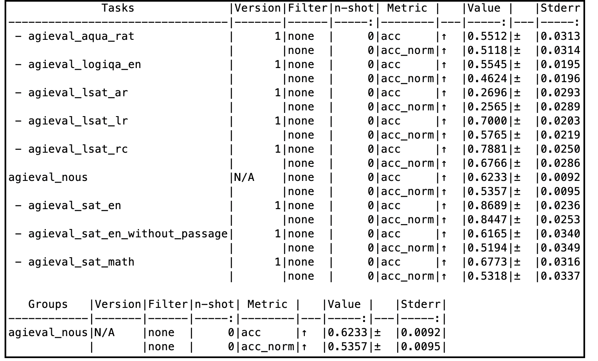Click the agieval_logiqa_en task name
This screenshot has width=598, height=361.
(84, 65)
